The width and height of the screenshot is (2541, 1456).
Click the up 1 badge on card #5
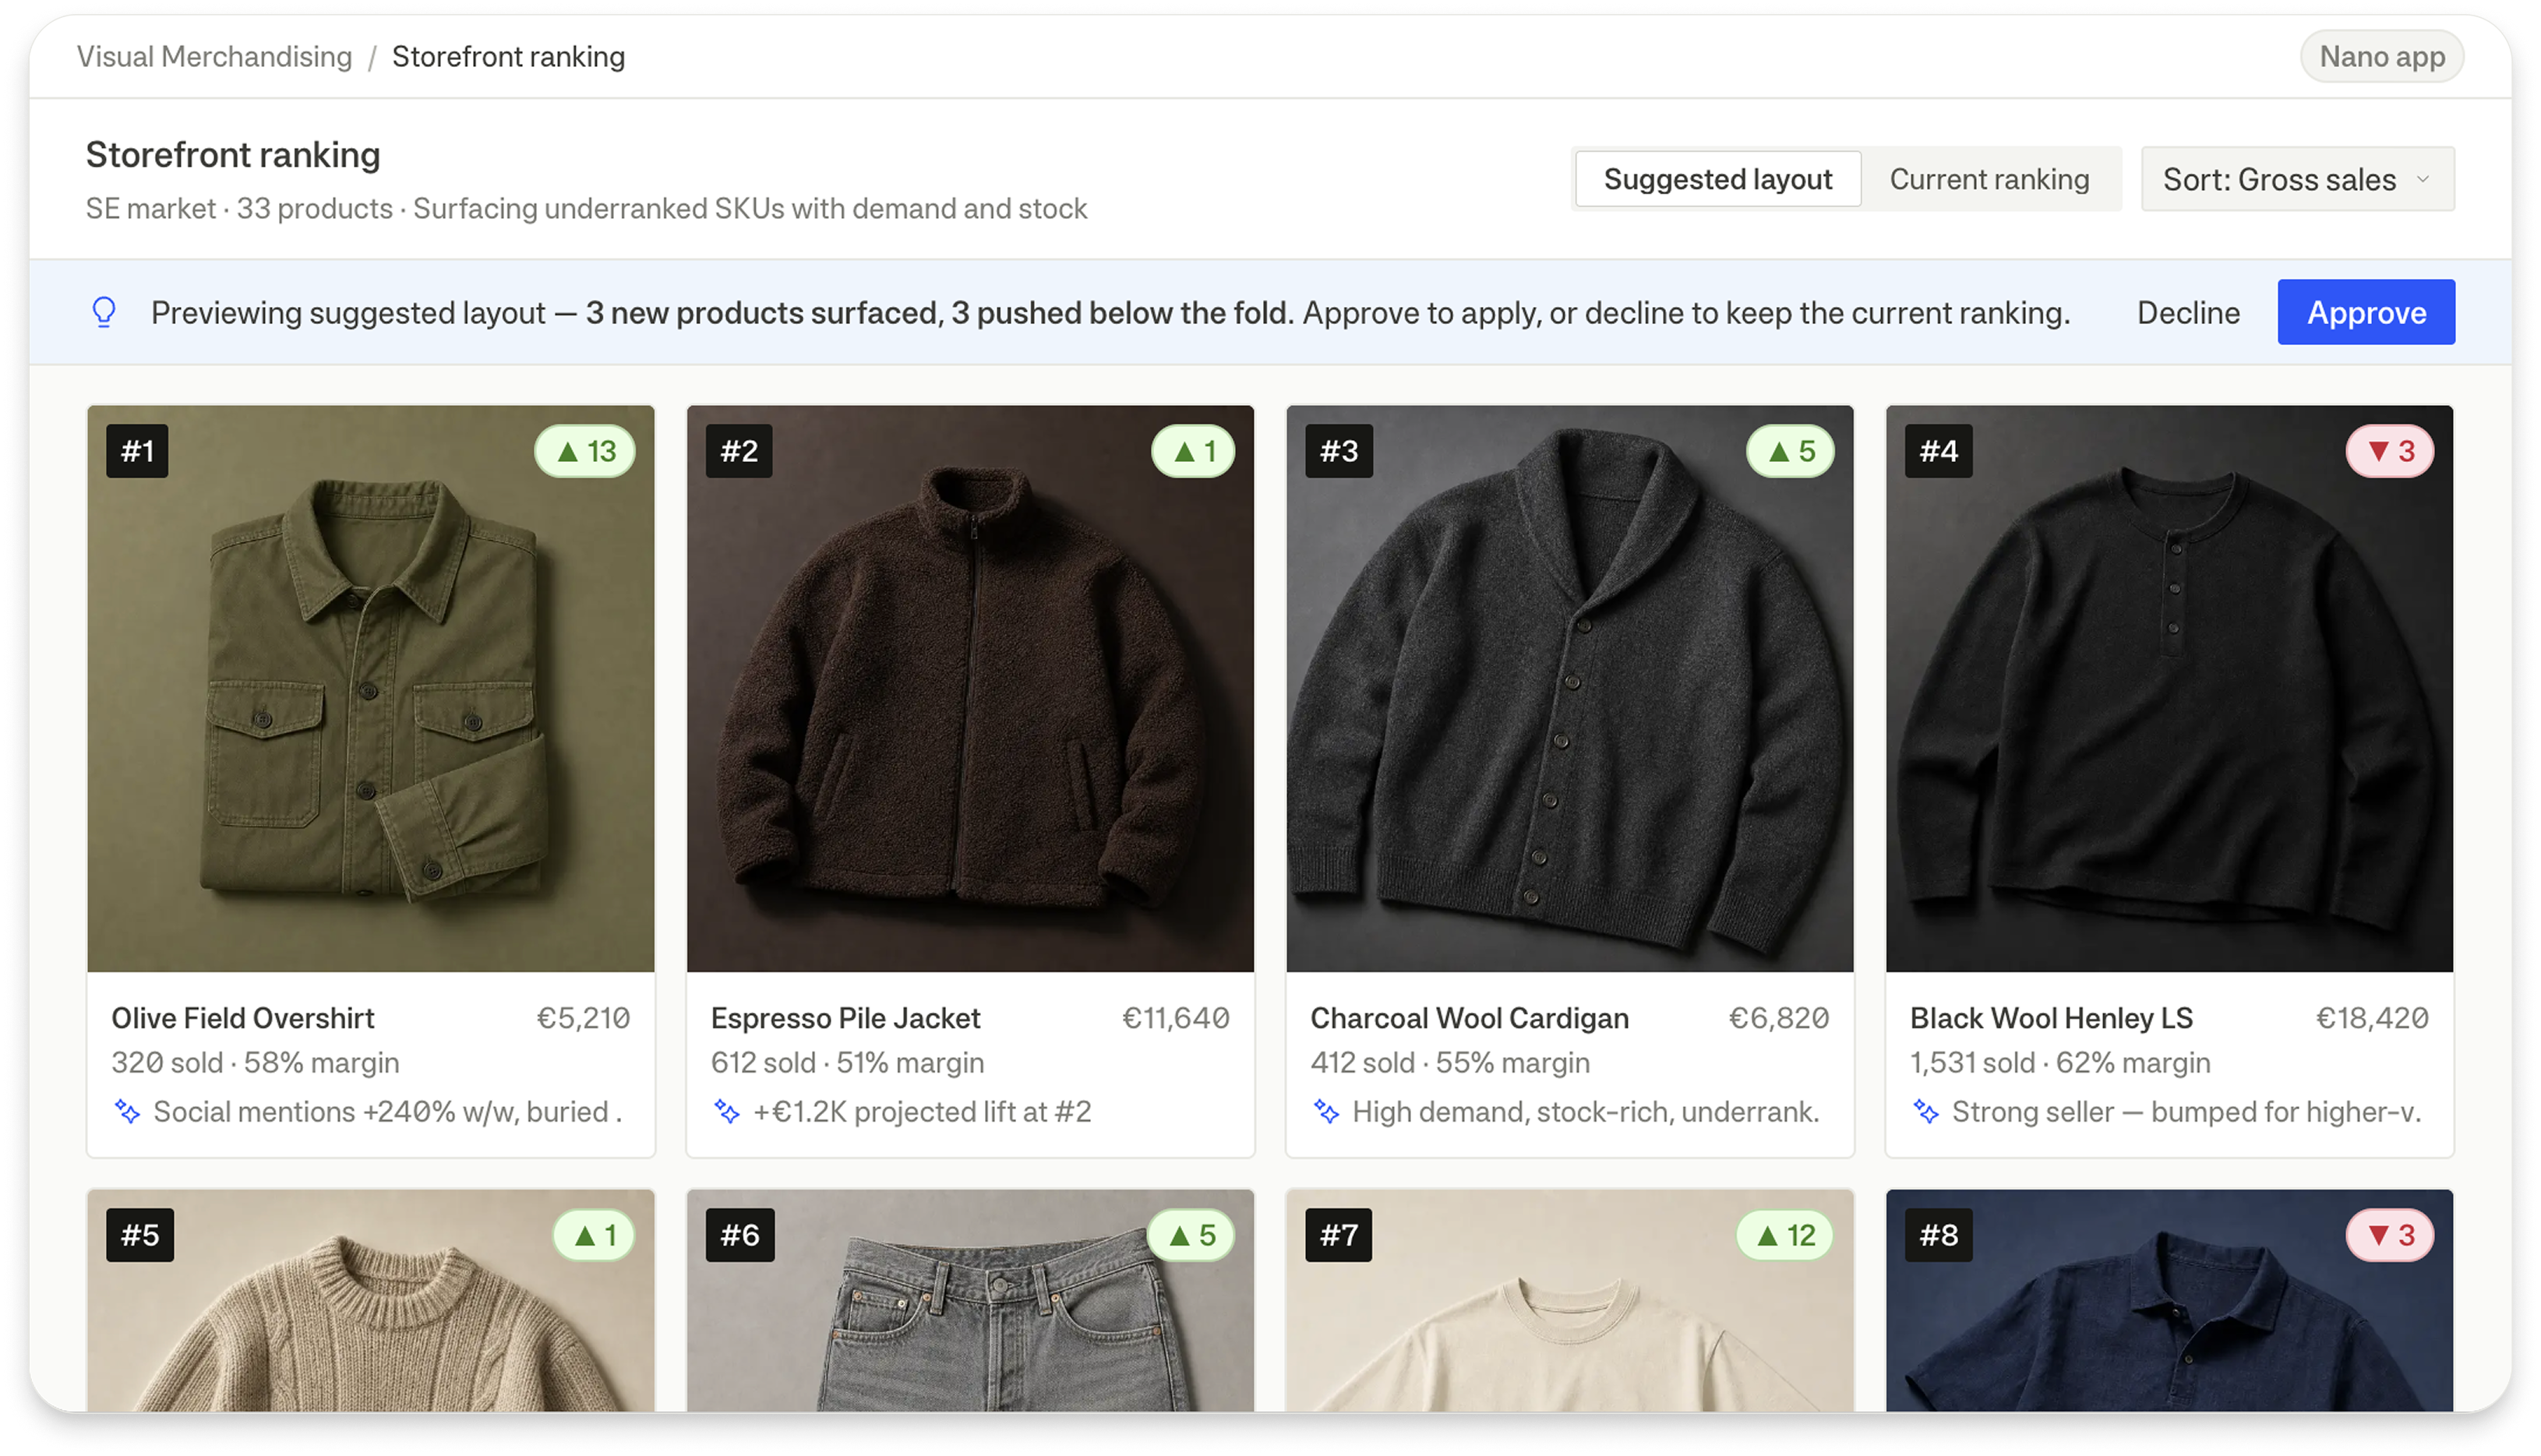[x=594, y=1235]
